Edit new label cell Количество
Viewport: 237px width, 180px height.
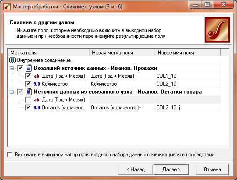122,84
